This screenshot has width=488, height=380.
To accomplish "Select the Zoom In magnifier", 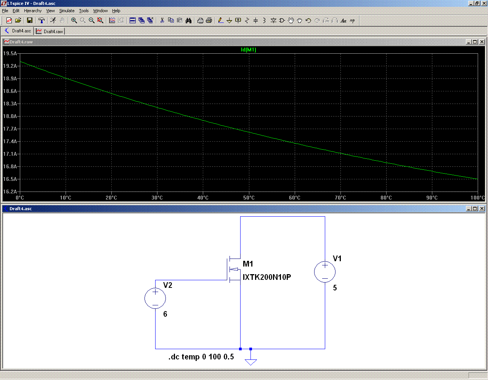I will pos(74,21).
